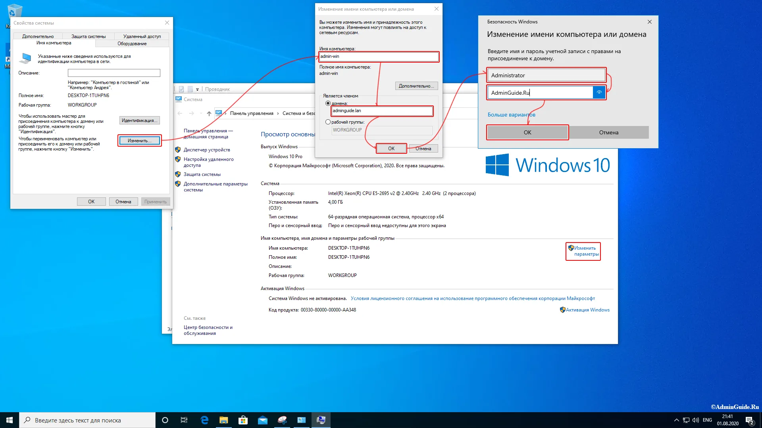
Task: Switch to the Оборудование tab
Action: point(132,44)
